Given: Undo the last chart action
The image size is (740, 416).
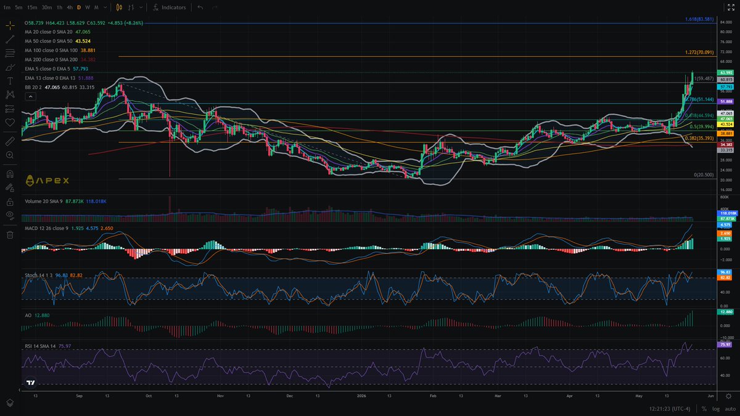Looking at the screenshot, I should 200,7.
